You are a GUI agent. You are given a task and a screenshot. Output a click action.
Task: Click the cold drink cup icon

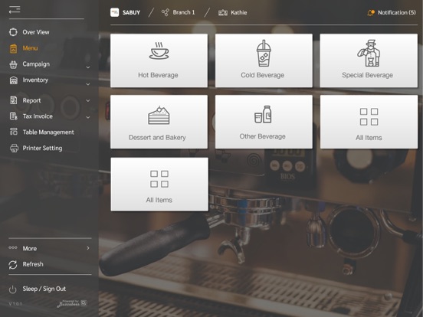pos(264,53)
